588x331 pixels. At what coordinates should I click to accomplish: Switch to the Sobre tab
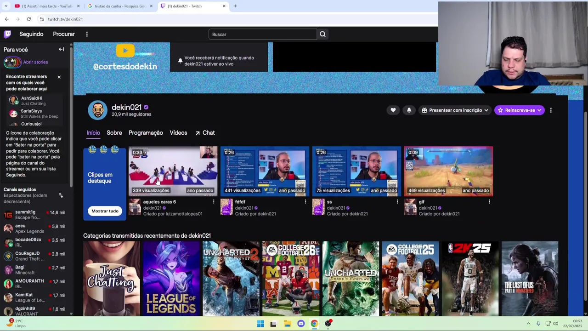114,133
